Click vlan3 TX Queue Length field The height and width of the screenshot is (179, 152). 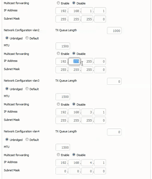pos(114,81)
